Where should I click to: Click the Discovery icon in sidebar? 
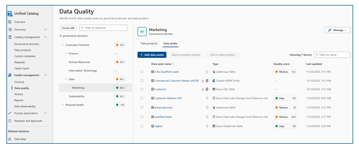point(10,29)
